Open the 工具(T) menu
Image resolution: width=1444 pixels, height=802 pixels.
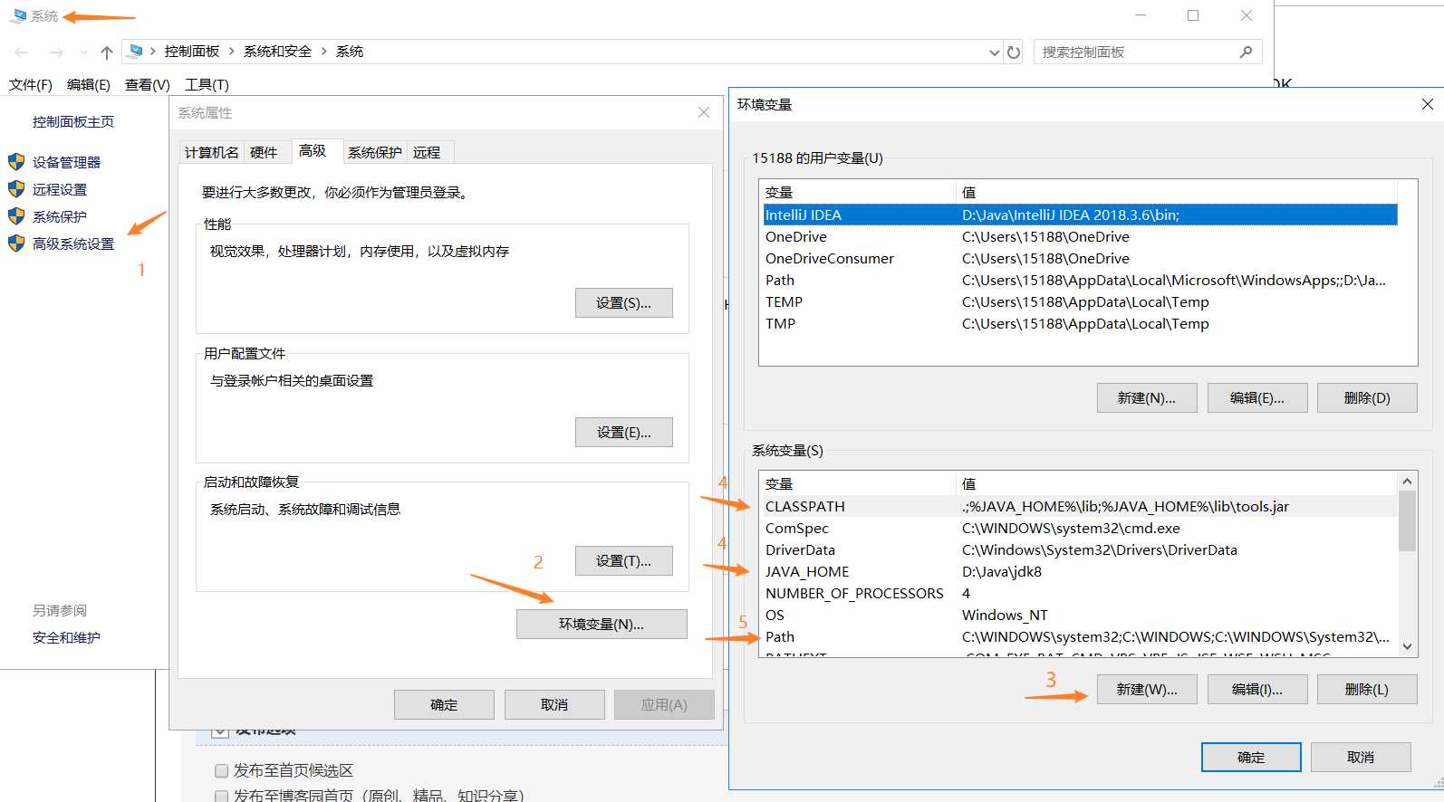point(207,84)
